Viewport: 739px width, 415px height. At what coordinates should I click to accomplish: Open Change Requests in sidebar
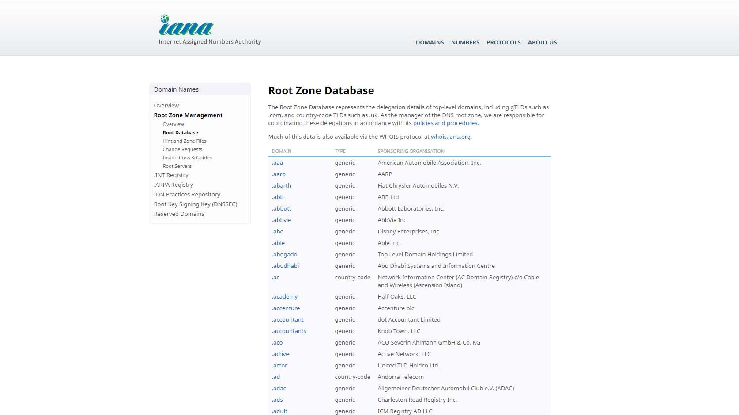182,149
